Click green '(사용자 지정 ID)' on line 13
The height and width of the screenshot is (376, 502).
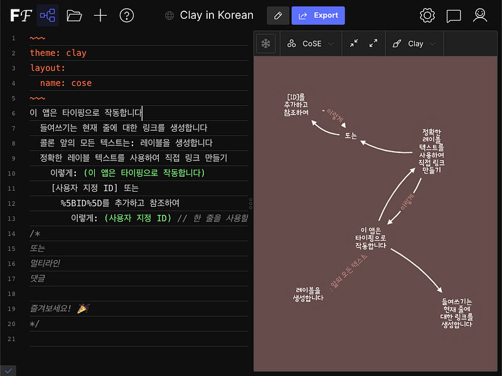click(137, 217)
